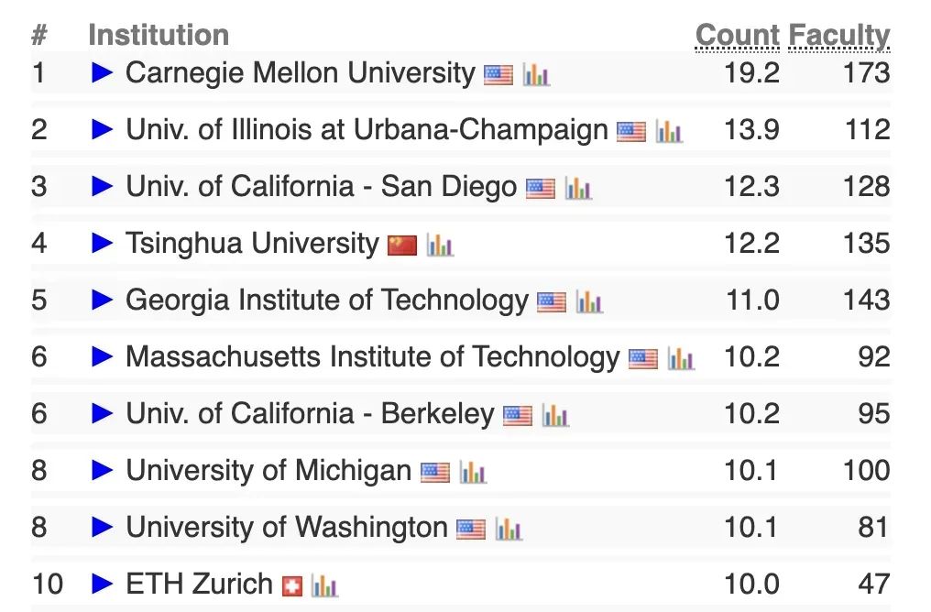
Task: Expand Carnegie Mellon University faculty list
Action: click(x=102, y=73)
